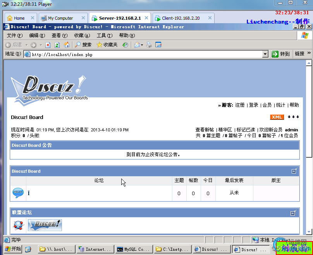The image size is (313, 255).
Task: Open the 查看(V) menu
Action: 60,36
